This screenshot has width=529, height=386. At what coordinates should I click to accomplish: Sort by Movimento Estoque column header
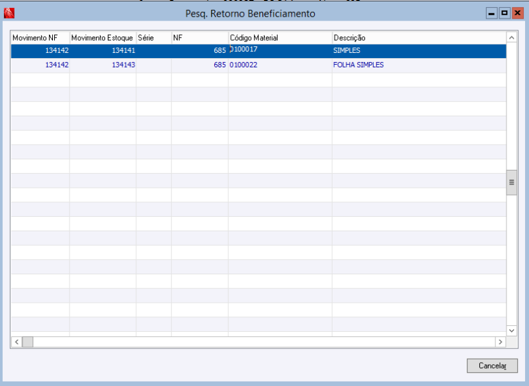pos(102,38)
